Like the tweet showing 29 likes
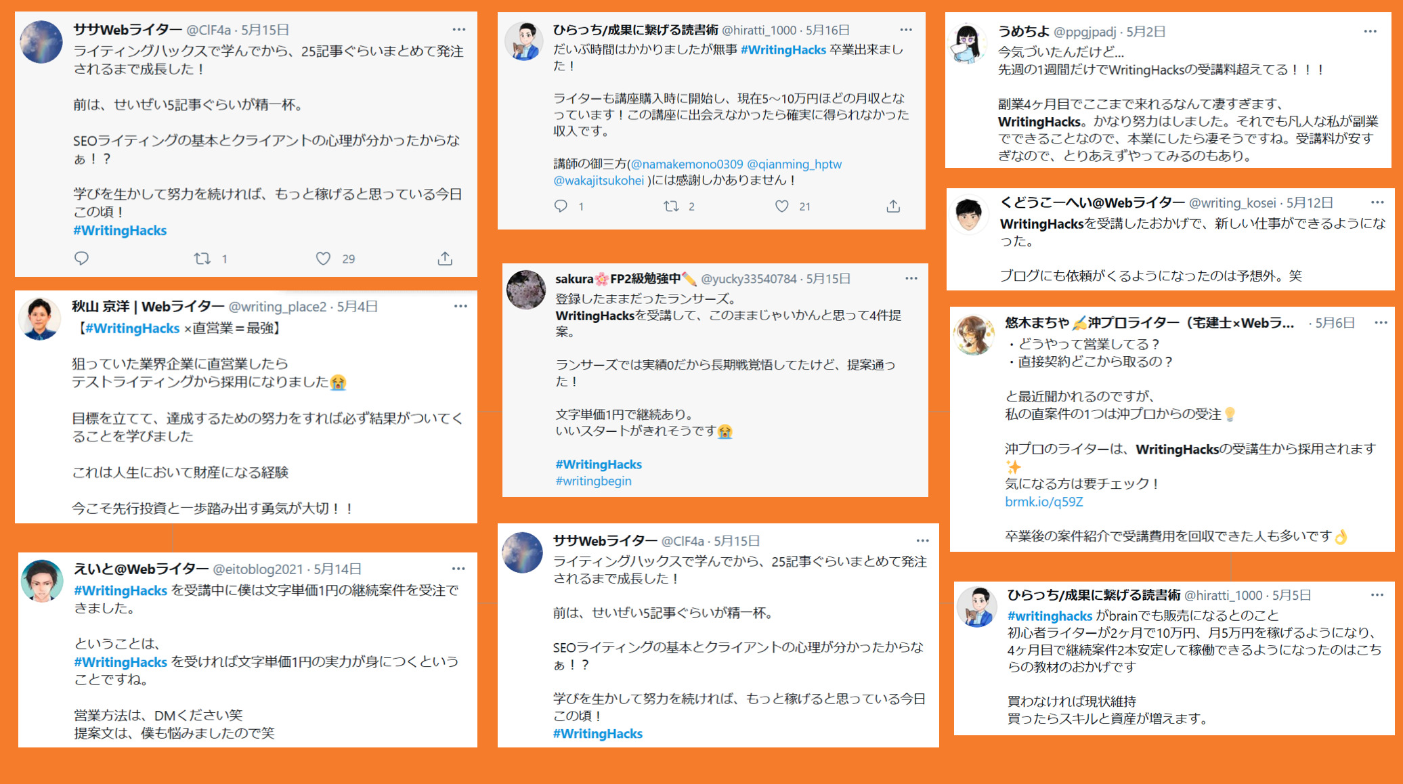This screenshot has height=784, width=1403. click(324, 259)
